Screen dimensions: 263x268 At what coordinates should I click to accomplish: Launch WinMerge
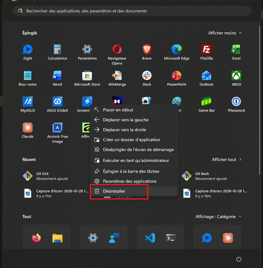[x=117, y=78]
